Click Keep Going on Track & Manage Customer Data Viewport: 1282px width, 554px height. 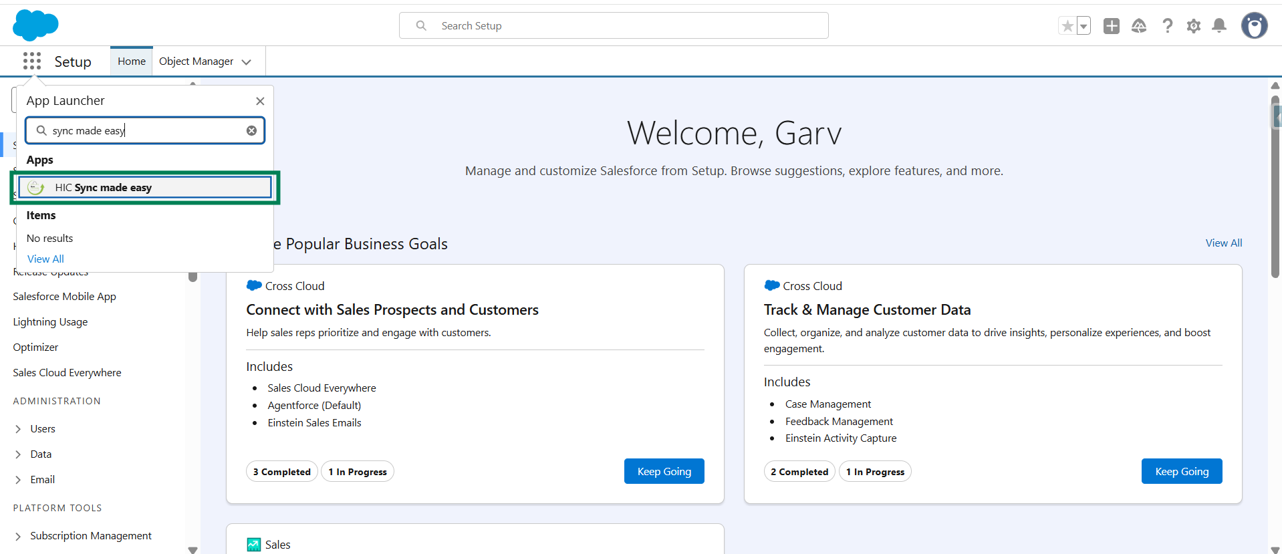1181,471
